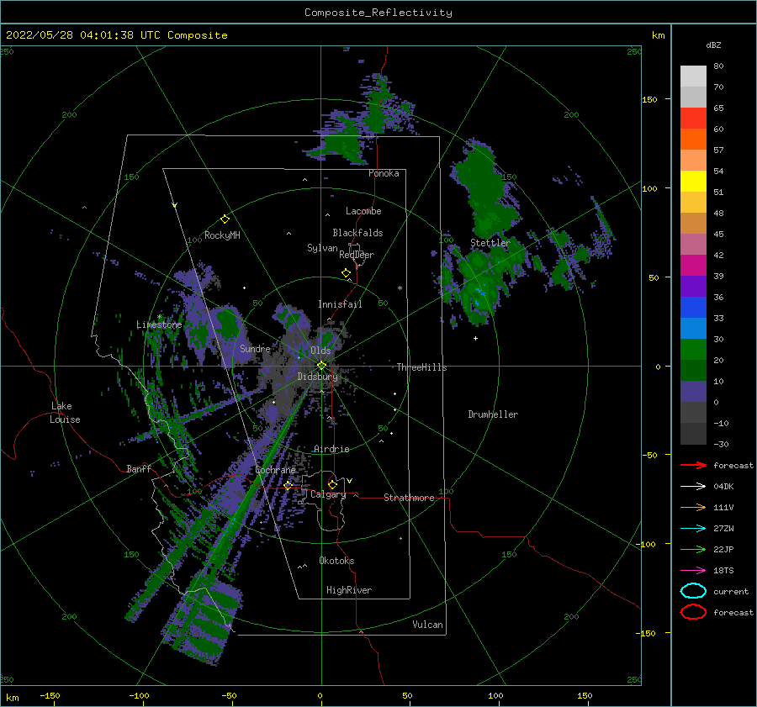Click the white asterisk marker north of ThreeHills
The width and height of the screenshot is (757, 707).
(x=400, y=288)
